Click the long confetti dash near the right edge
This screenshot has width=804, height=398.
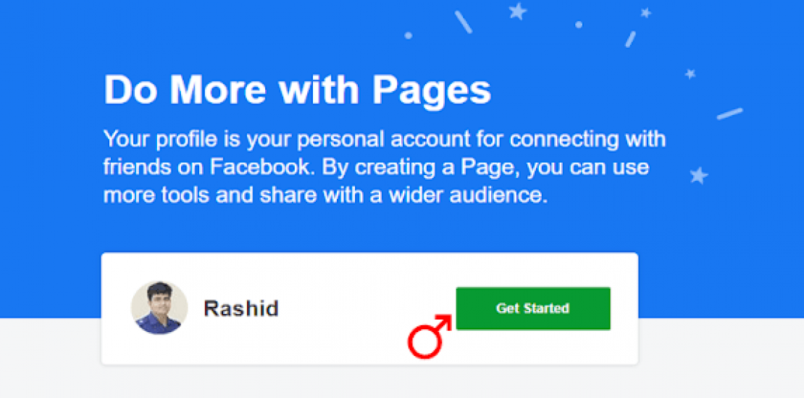click(x=729, y=114)
